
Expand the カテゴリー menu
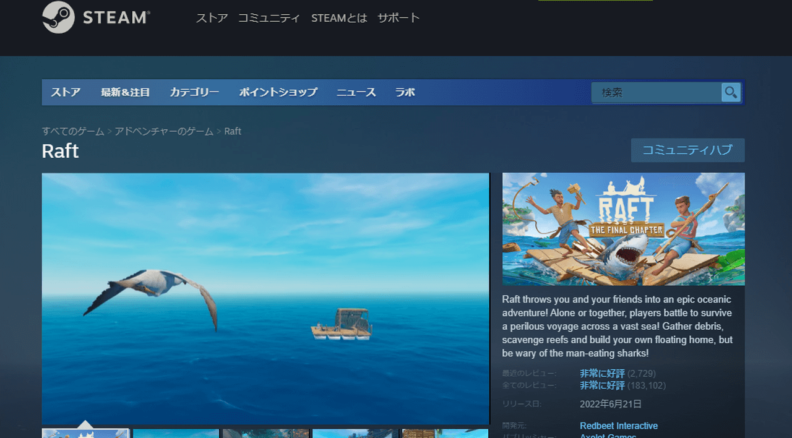(x=194, y=92)
